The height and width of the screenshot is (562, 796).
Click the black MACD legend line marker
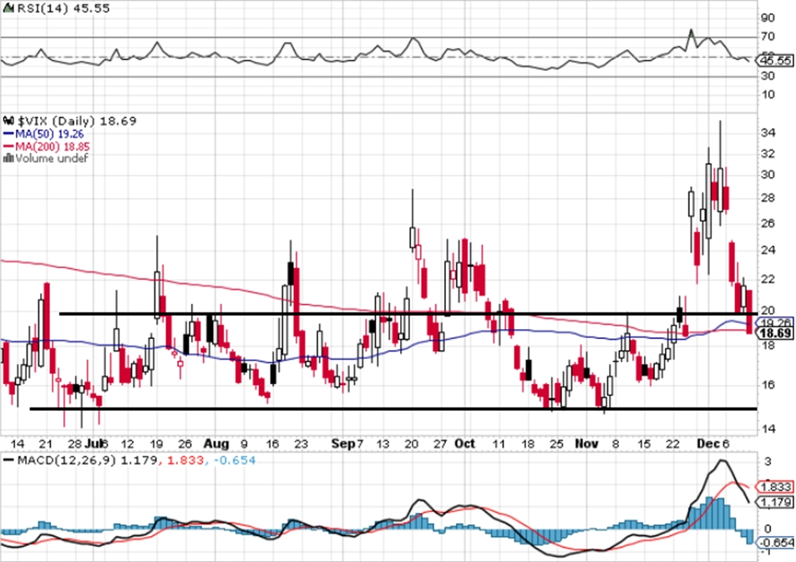pyautogui.click(x=8, y=460)
